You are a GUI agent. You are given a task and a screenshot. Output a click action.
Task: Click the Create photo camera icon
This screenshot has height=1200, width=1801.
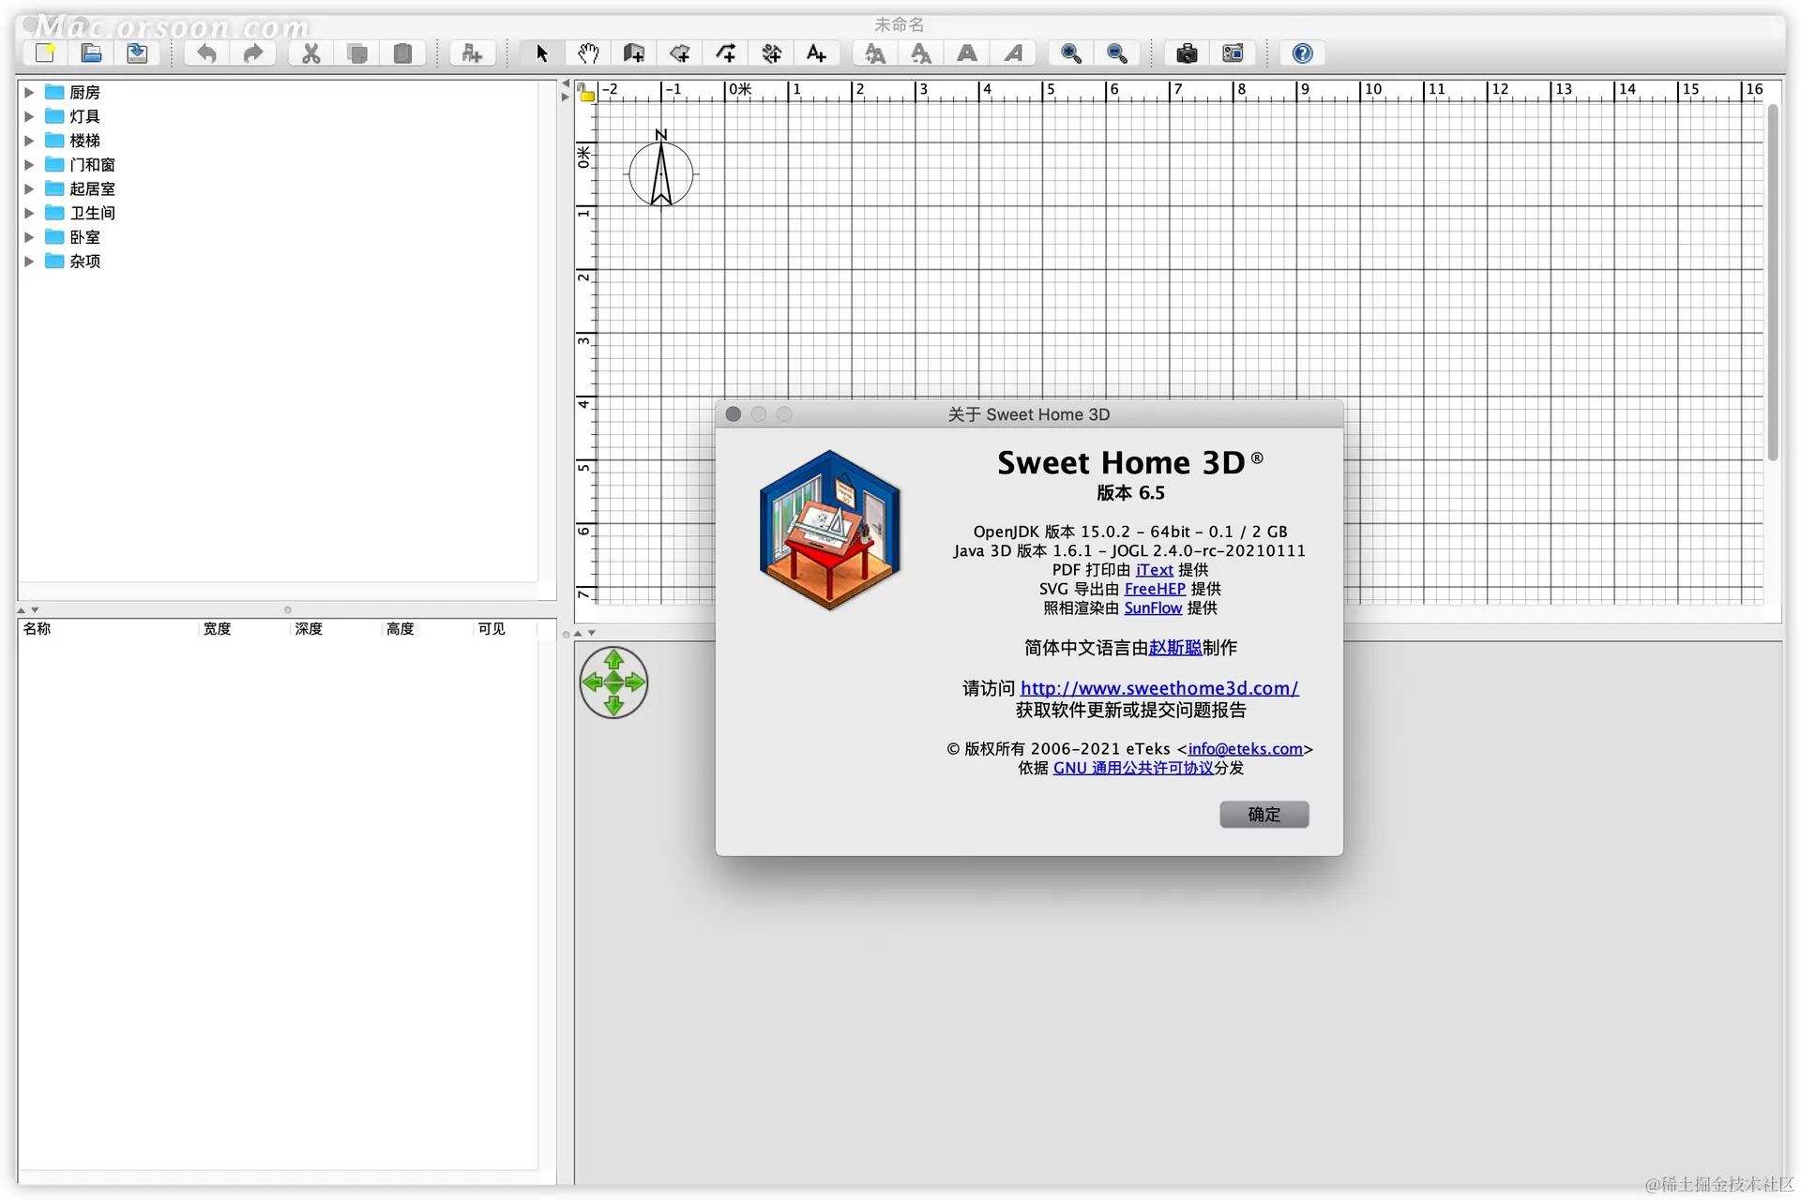pyautogui.click(x=1187, y=53)
